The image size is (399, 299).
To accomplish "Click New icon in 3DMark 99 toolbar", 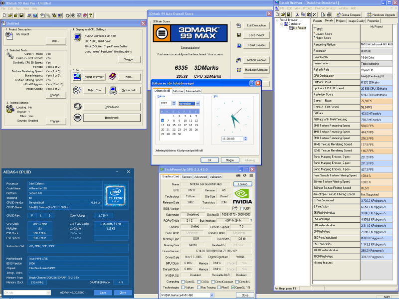I will [x=4, y=15].
